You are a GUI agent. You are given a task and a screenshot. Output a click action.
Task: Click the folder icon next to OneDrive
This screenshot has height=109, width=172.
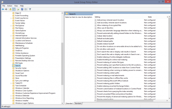[13, 51]
